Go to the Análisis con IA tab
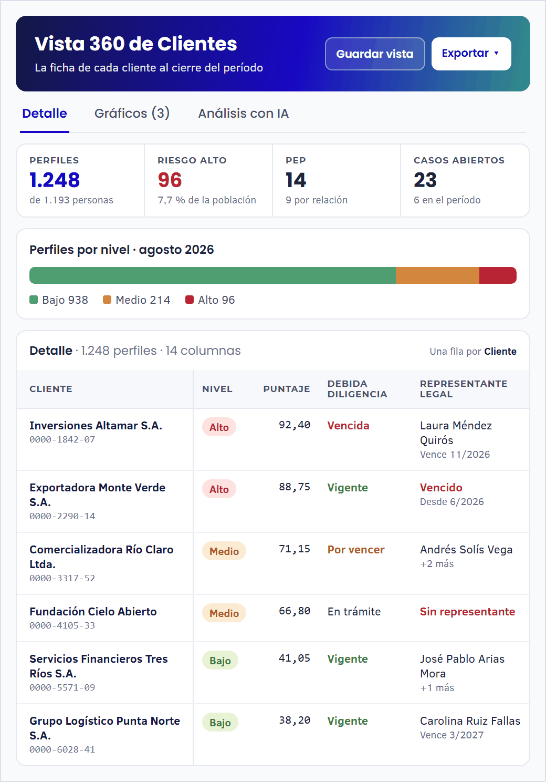The width and height of the screenshot is (546, 782). pyautogui.click(x=243, y=114)
